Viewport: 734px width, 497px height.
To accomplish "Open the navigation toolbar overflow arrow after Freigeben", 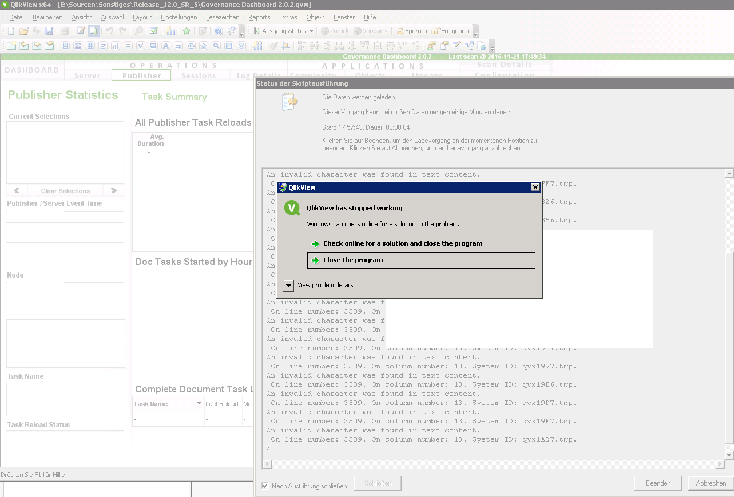I will (475, 32).
